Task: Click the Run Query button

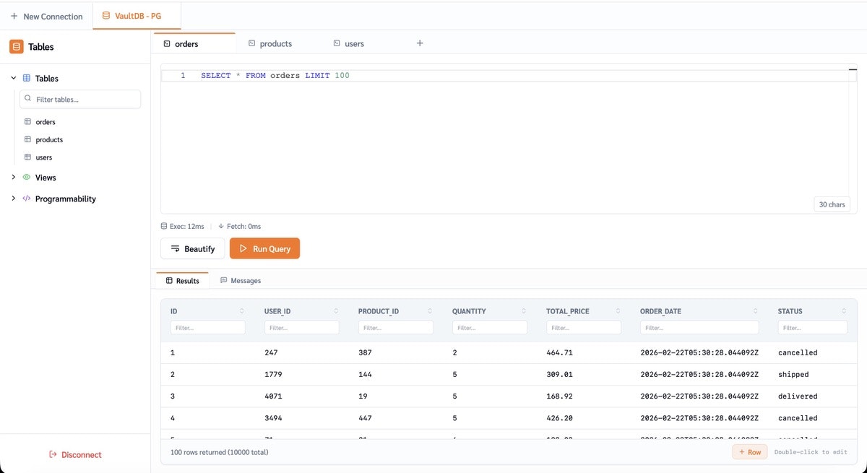Action: tap(264, 248)
